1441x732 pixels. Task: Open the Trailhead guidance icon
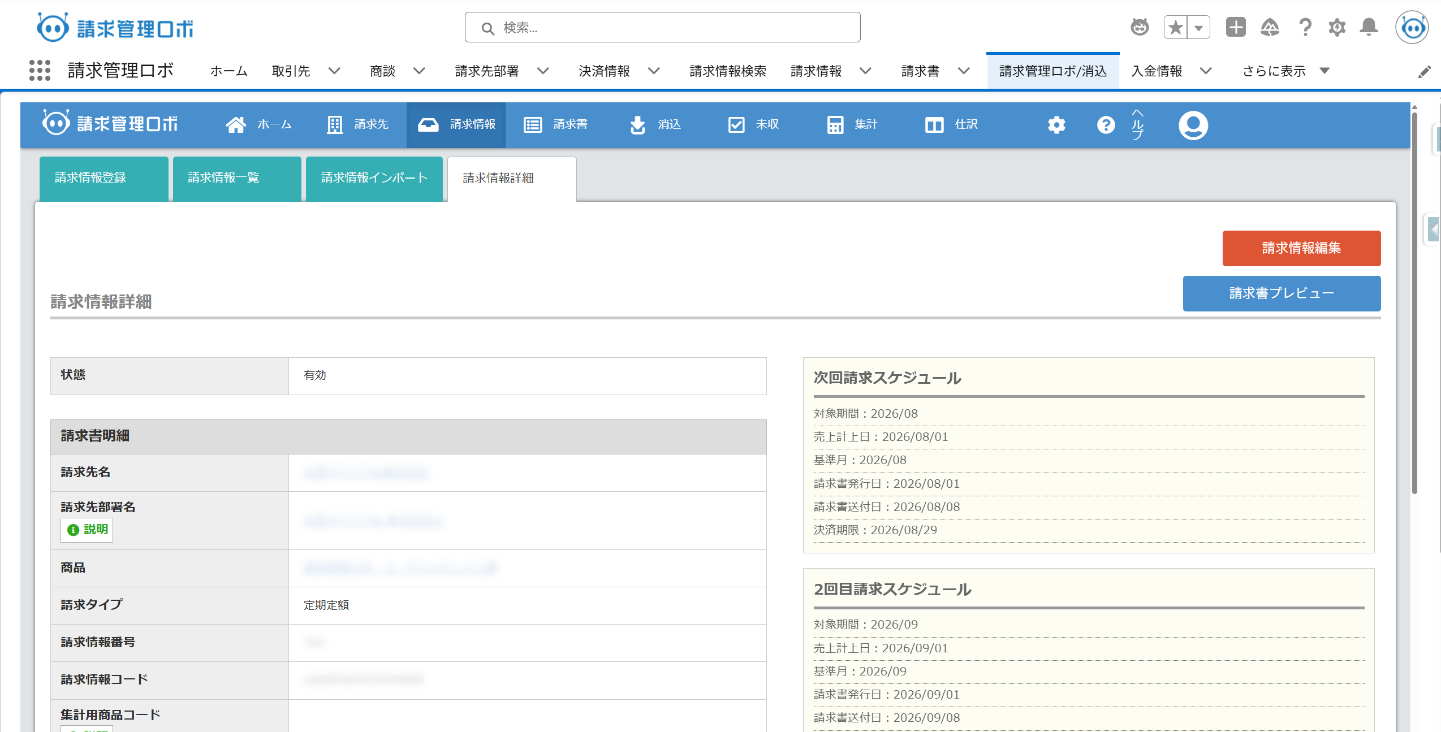click(1270, 27)
